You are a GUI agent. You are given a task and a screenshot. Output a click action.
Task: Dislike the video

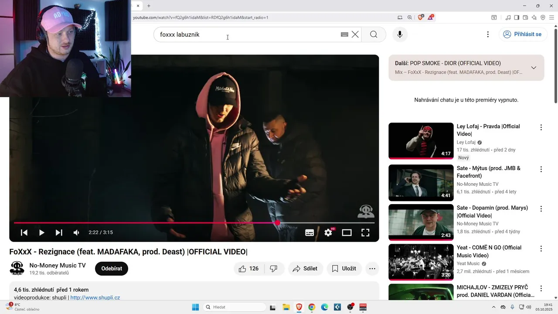274,269
